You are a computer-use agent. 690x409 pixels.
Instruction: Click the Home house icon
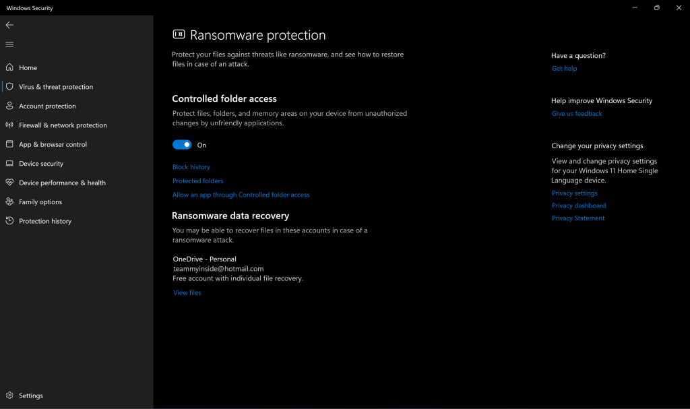(9, 67)
